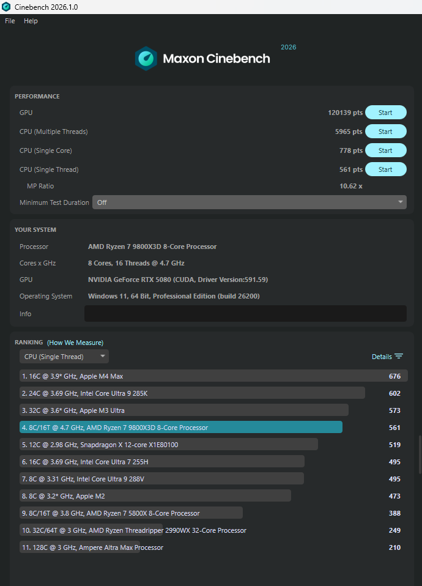The width and height of the screenshot is (422, 586).
Task: Start the CPU (Single Thread) test
Action: (x=385, y=169)
